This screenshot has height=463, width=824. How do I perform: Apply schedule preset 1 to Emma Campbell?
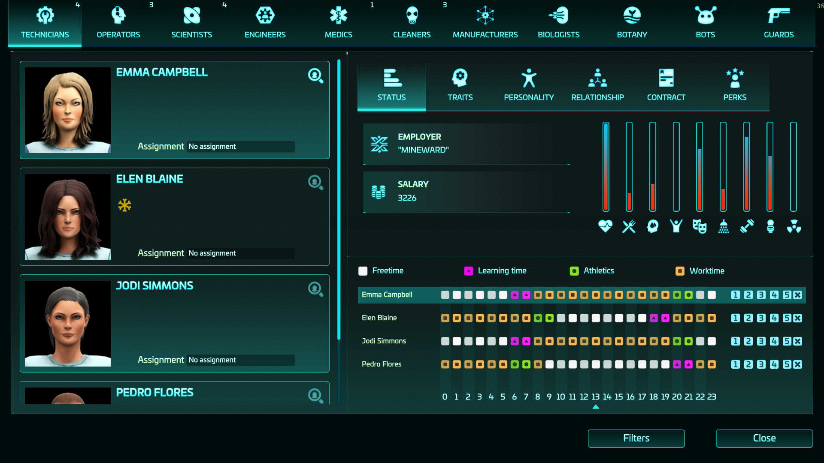[x=736, y=295]
